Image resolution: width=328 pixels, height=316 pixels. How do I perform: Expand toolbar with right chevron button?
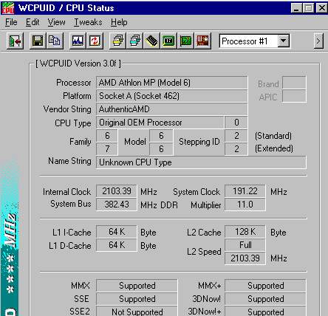pos(318,41)
